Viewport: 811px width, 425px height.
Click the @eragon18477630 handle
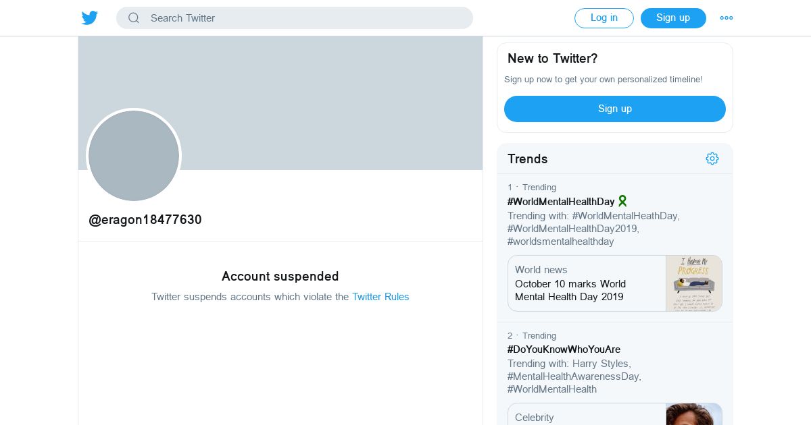pyautogui.click(x=145, y=220)
